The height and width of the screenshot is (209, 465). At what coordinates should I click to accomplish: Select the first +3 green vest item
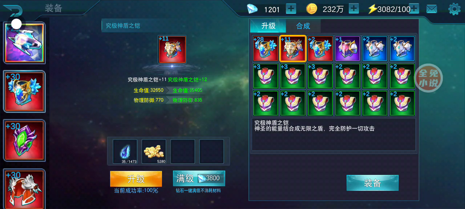[266, 76]
